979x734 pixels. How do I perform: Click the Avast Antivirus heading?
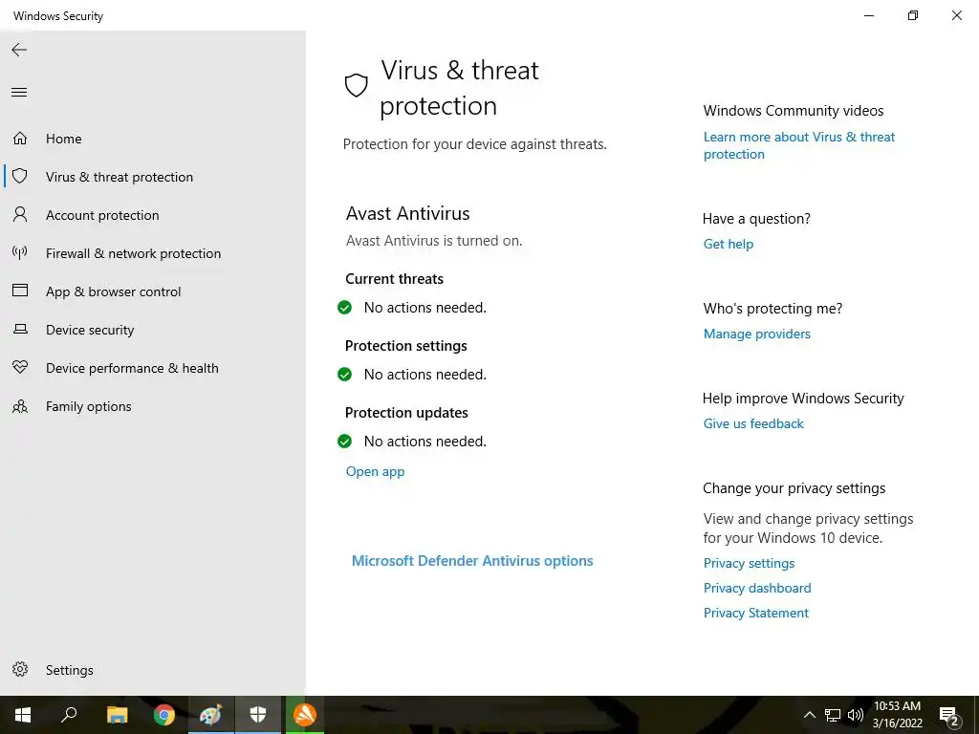(407, 213)
